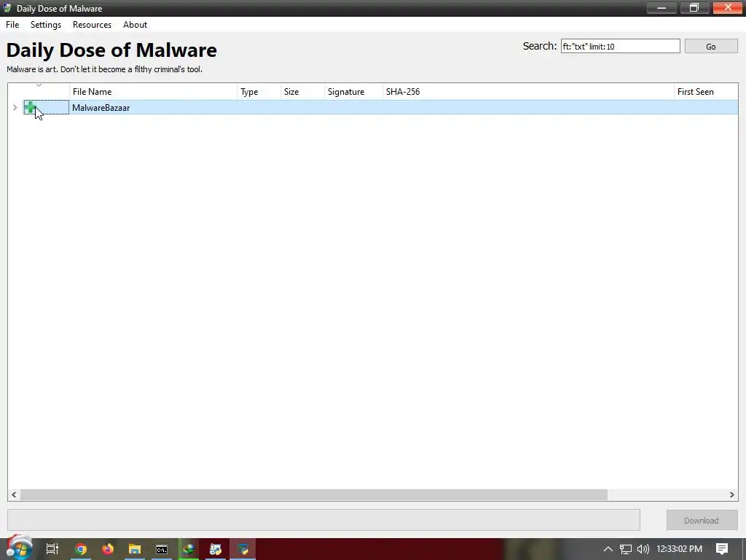Launch Firefox from the taskbar
Viewport: 746px width, 560px height.
pos(108,549)
